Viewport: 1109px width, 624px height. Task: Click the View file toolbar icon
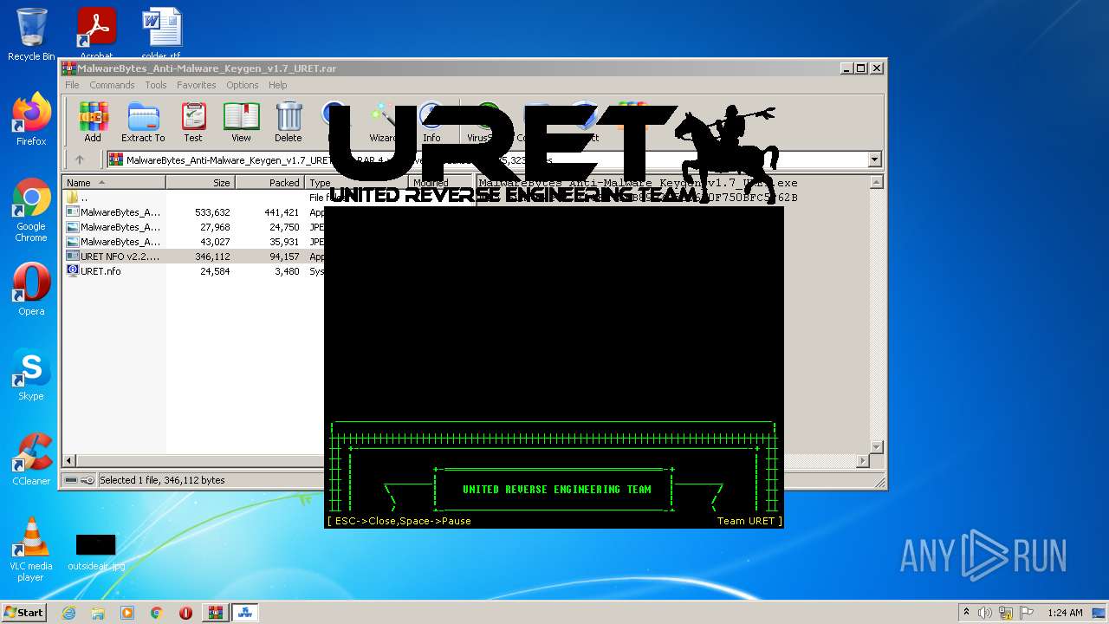click(x=241, y=122)
